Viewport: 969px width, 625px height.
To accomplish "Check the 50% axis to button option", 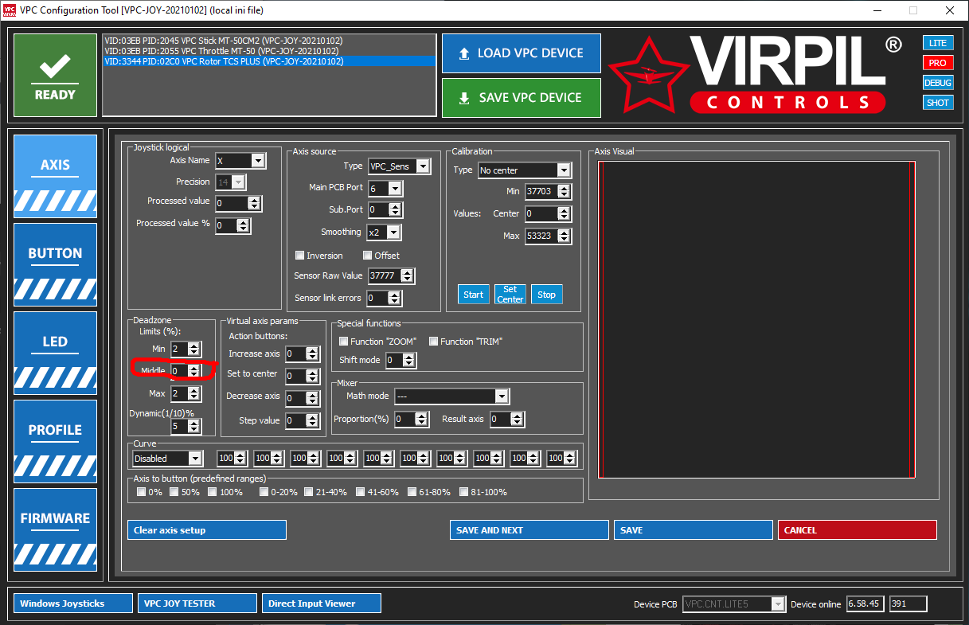I will tap(174, 492).
